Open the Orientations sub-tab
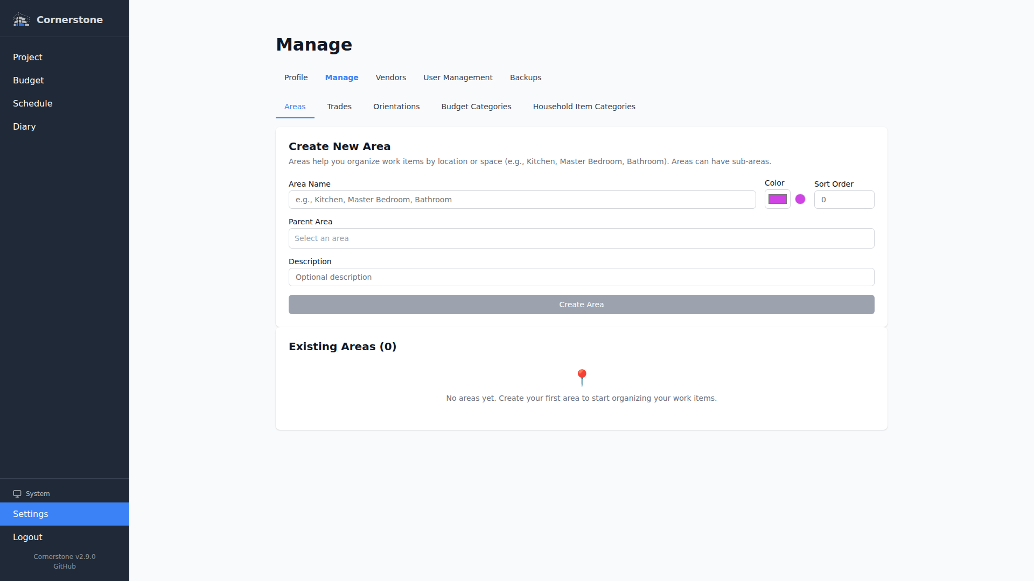The image size is (1034, 581). coord(396,107)
